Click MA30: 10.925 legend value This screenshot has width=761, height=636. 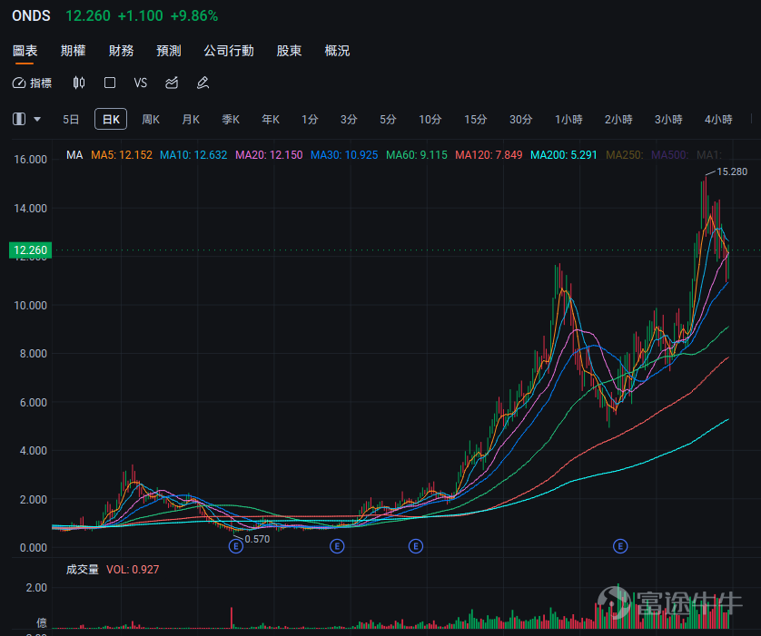(x=344, y=155)
